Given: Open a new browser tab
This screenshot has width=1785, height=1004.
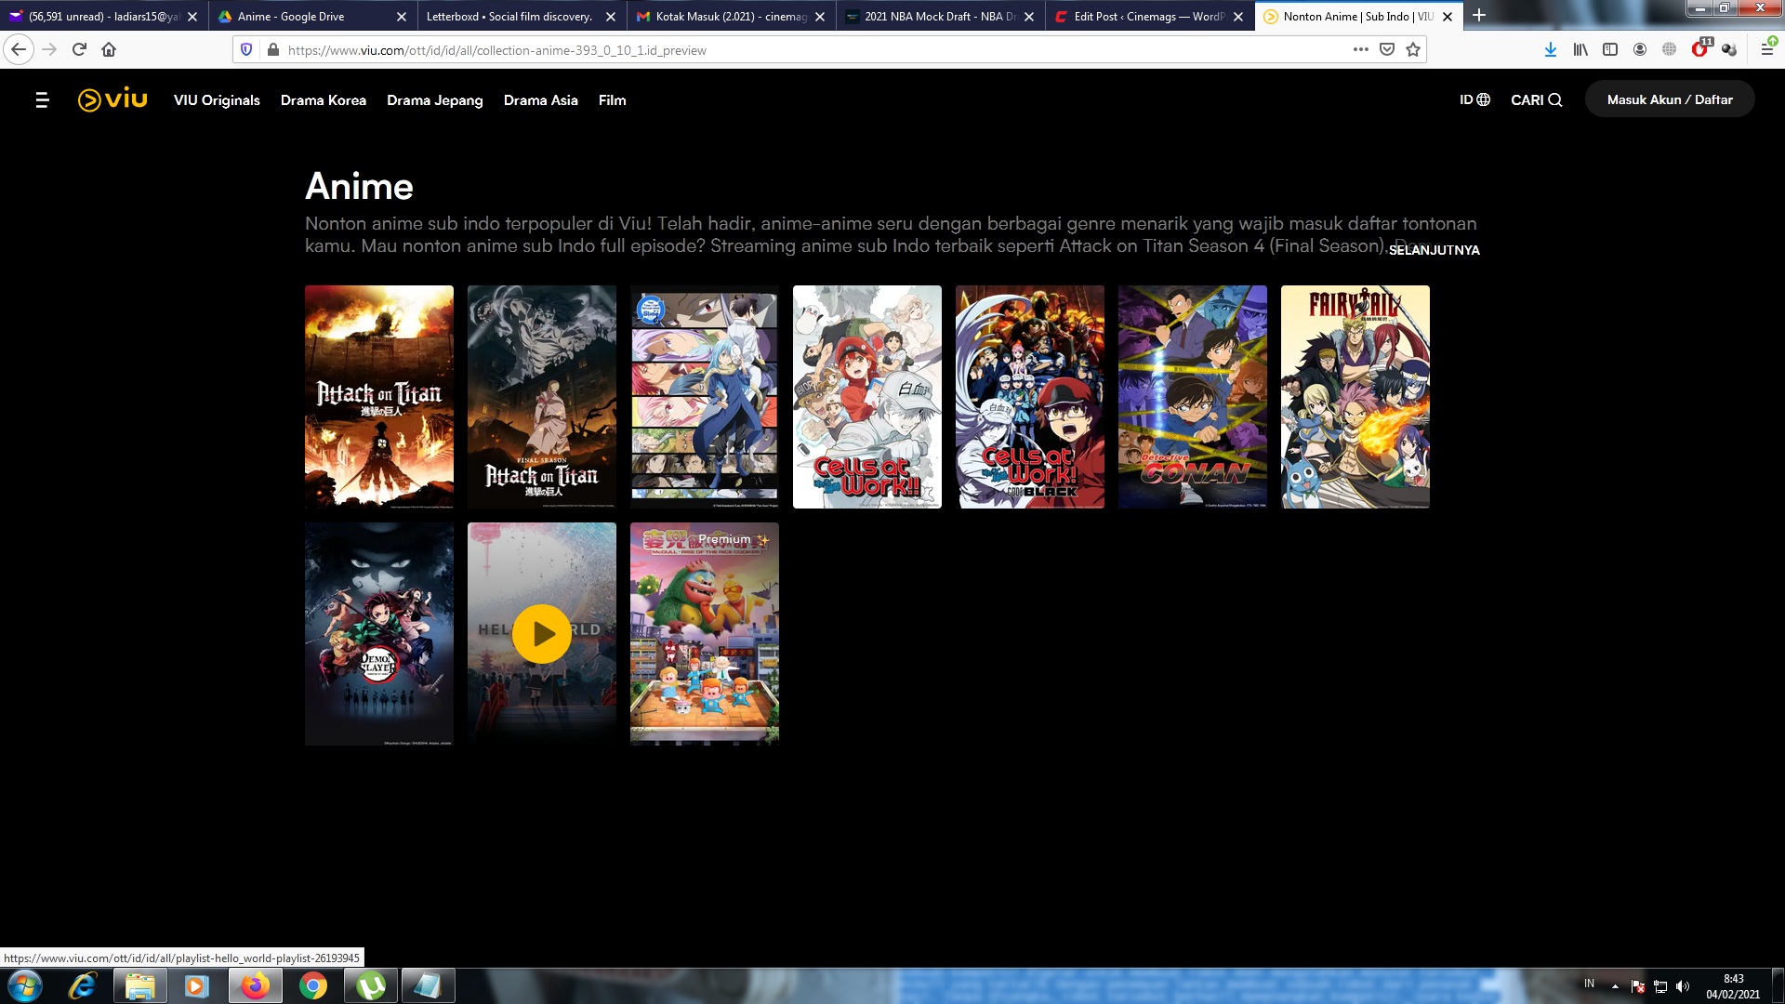Looking at the screenshot, I should 1479,16.
